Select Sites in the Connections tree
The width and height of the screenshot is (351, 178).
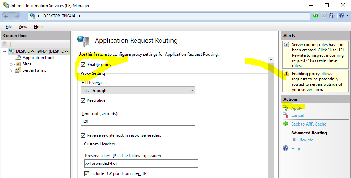coord(27,64)
